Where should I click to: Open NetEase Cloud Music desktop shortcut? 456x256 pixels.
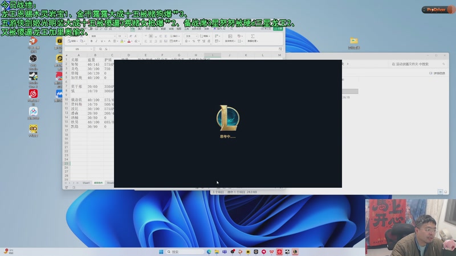tap(33, 97)
